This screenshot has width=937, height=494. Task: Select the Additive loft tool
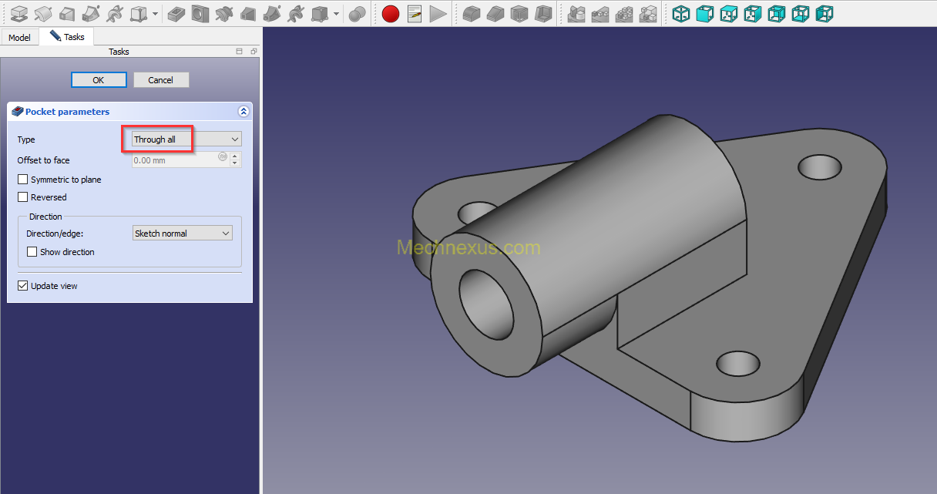tap(67, 13)
